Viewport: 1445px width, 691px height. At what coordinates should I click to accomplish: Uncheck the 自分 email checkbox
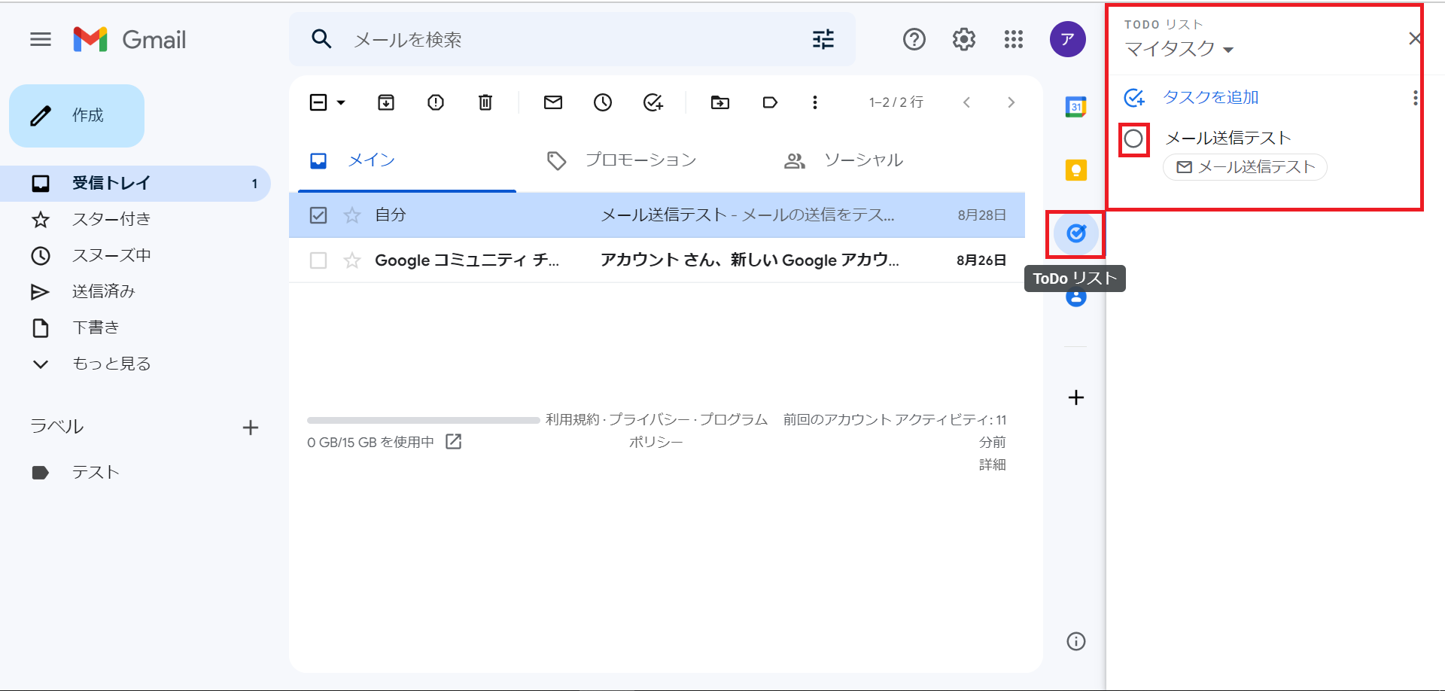click(x=318, y=215)
